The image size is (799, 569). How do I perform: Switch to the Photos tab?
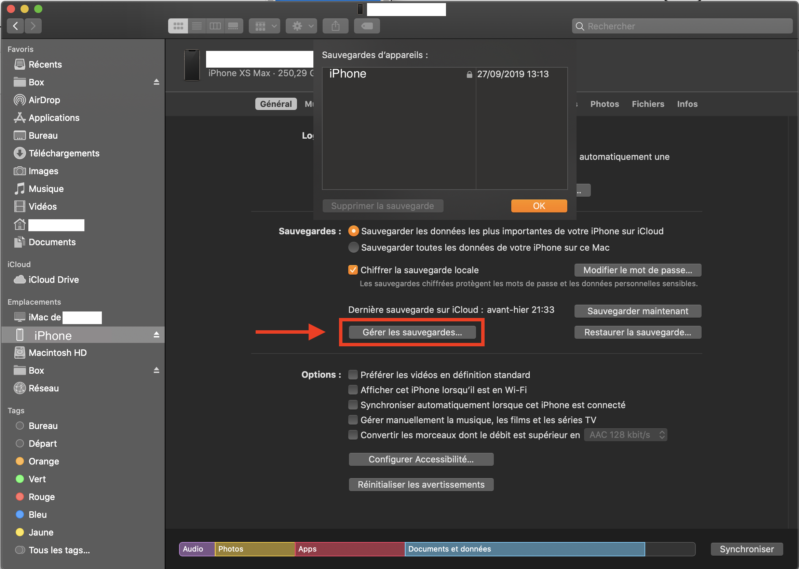pos(604,104)
